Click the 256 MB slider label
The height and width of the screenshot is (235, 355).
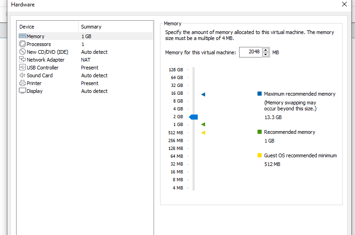pyautogui.click(x=176, y=141)
